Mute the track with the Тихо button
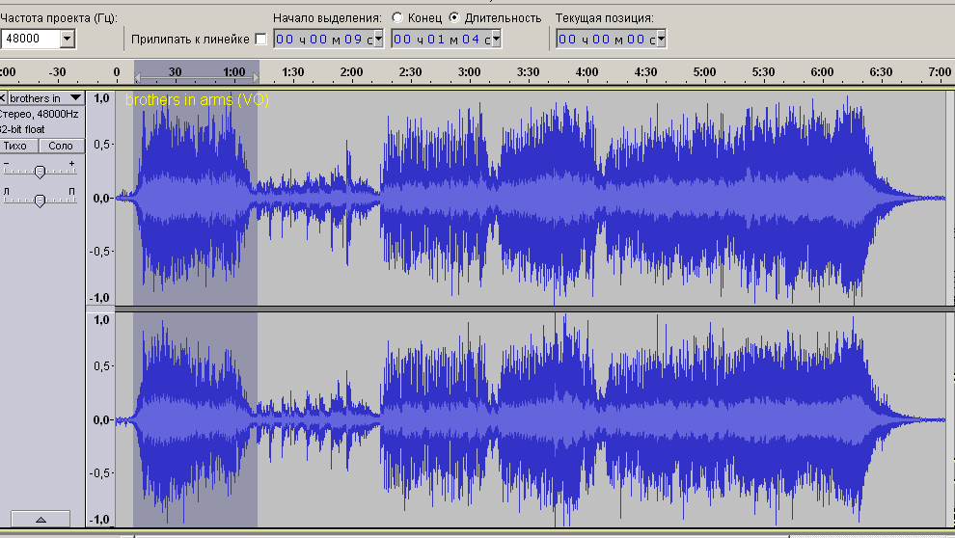The height and width of the screenshot is (538, 955). pyautogui.click(x=17, y=146)
